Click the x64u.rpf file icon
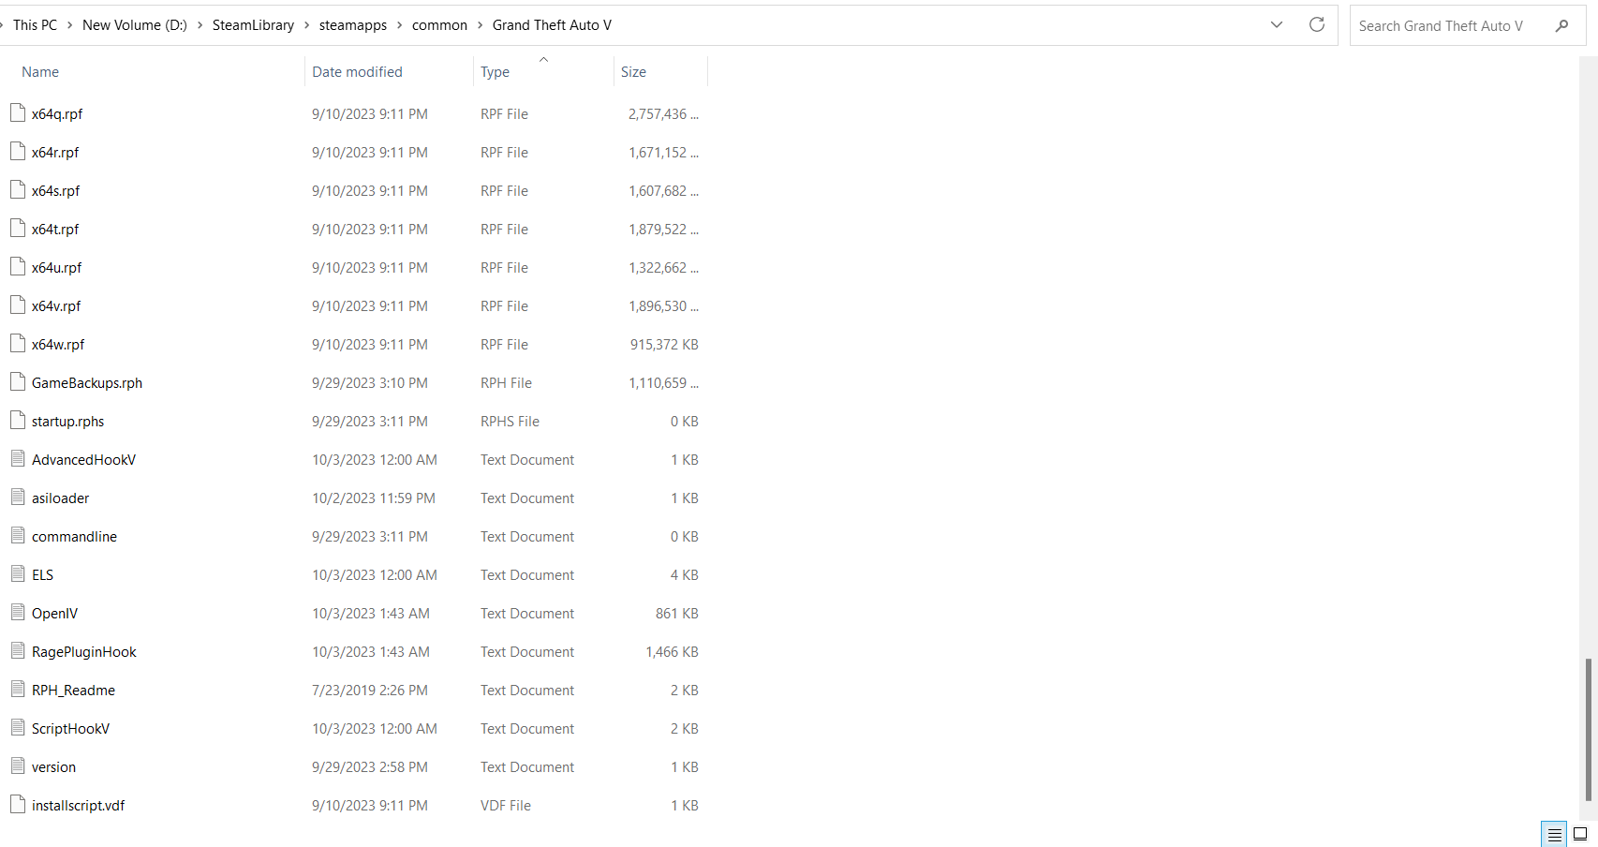The width and height of the screenshot is (1598, 847). tap(18, 267)
